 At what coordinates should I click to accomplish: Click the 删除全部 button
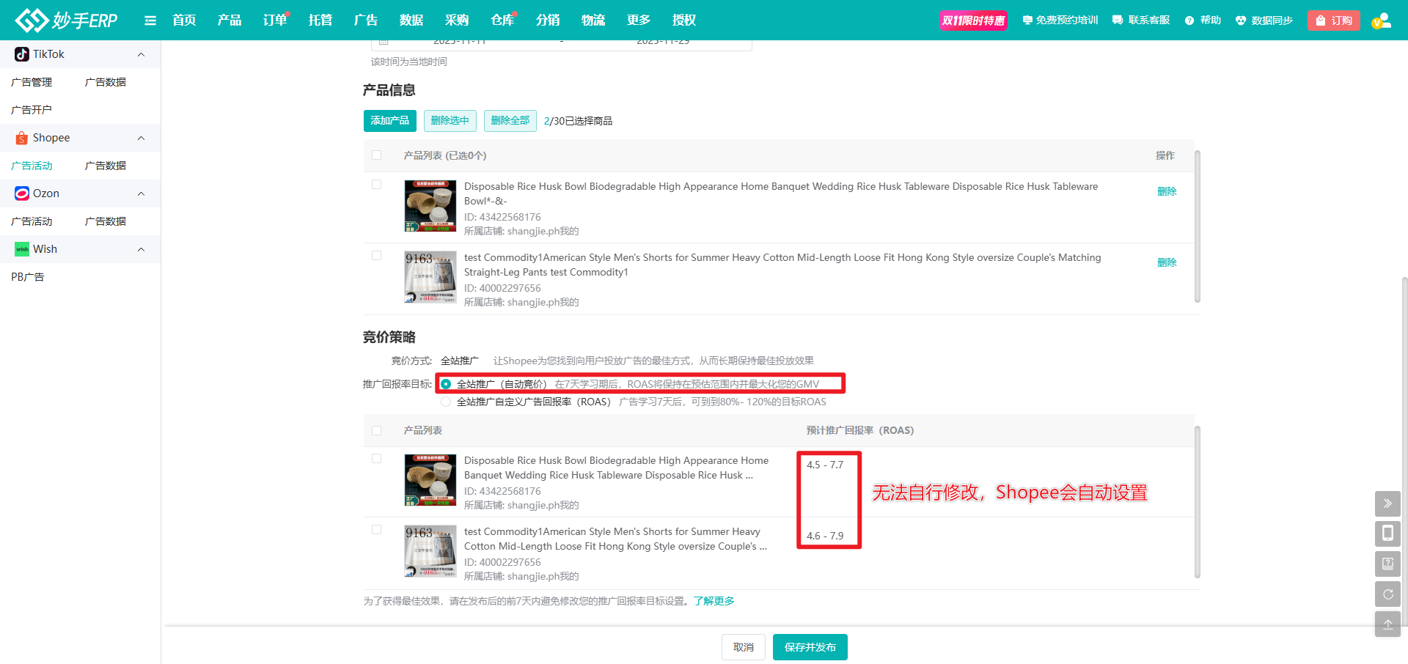[x=510, y=121]
